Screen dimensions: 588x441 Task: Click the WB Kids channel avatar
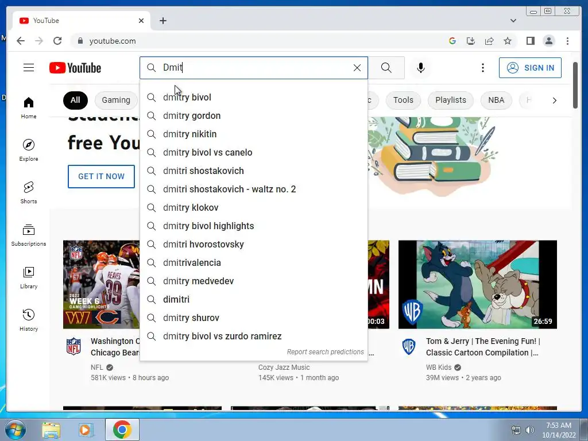(409, 346)
